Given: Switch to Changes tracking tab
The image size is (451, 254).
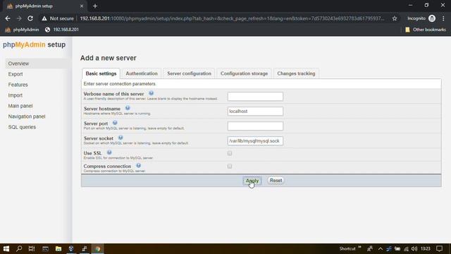Looking at the screenshot, I should click(296, 73).
